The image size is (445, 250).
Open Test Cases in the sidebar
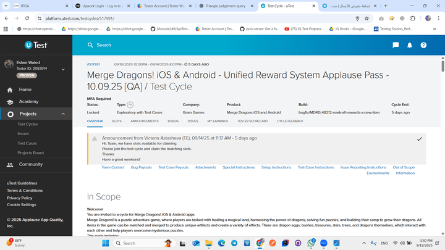(27, 143)
